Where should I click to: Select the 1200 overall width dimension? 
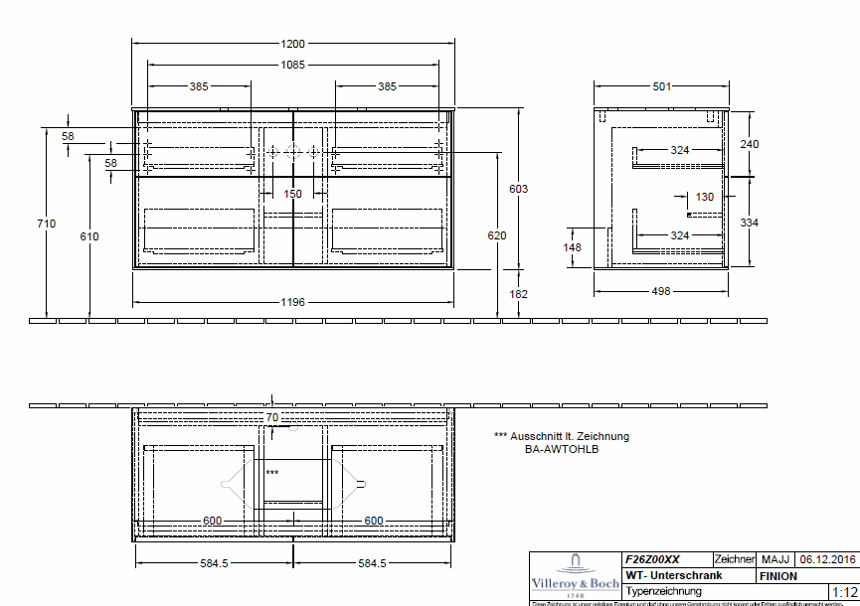click(293, 44)
